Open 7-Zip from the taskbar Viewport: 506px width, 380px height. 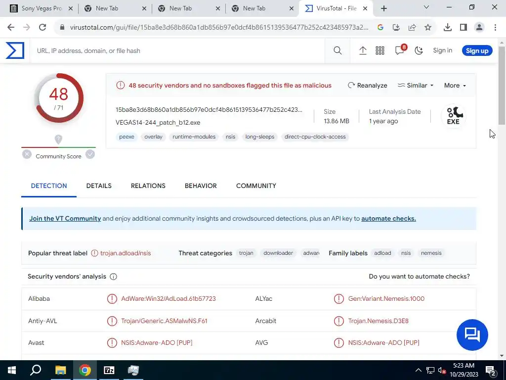point(109,370)
